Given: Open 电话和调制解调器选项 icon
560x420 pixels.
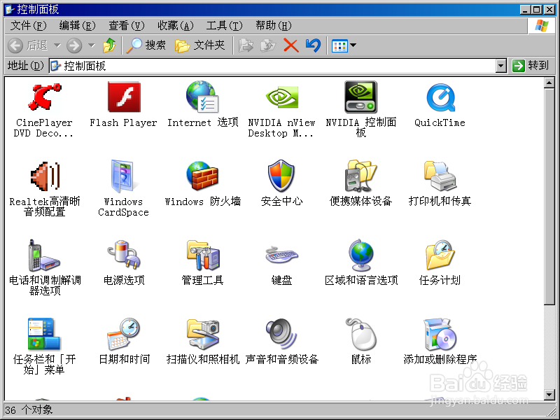Looking at the screenshot, I should tap(45, 255).
